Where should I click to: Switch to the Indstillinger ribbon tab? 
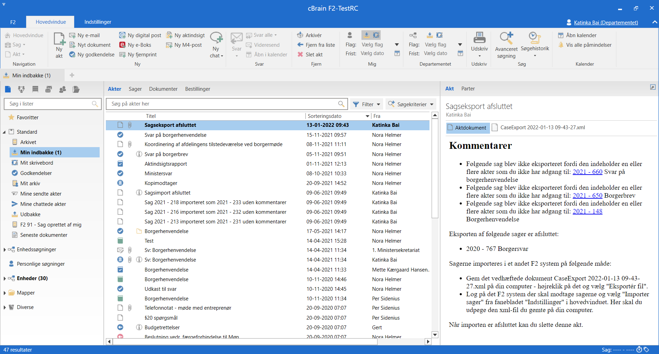pyautogui.click(x=98, y=22)
